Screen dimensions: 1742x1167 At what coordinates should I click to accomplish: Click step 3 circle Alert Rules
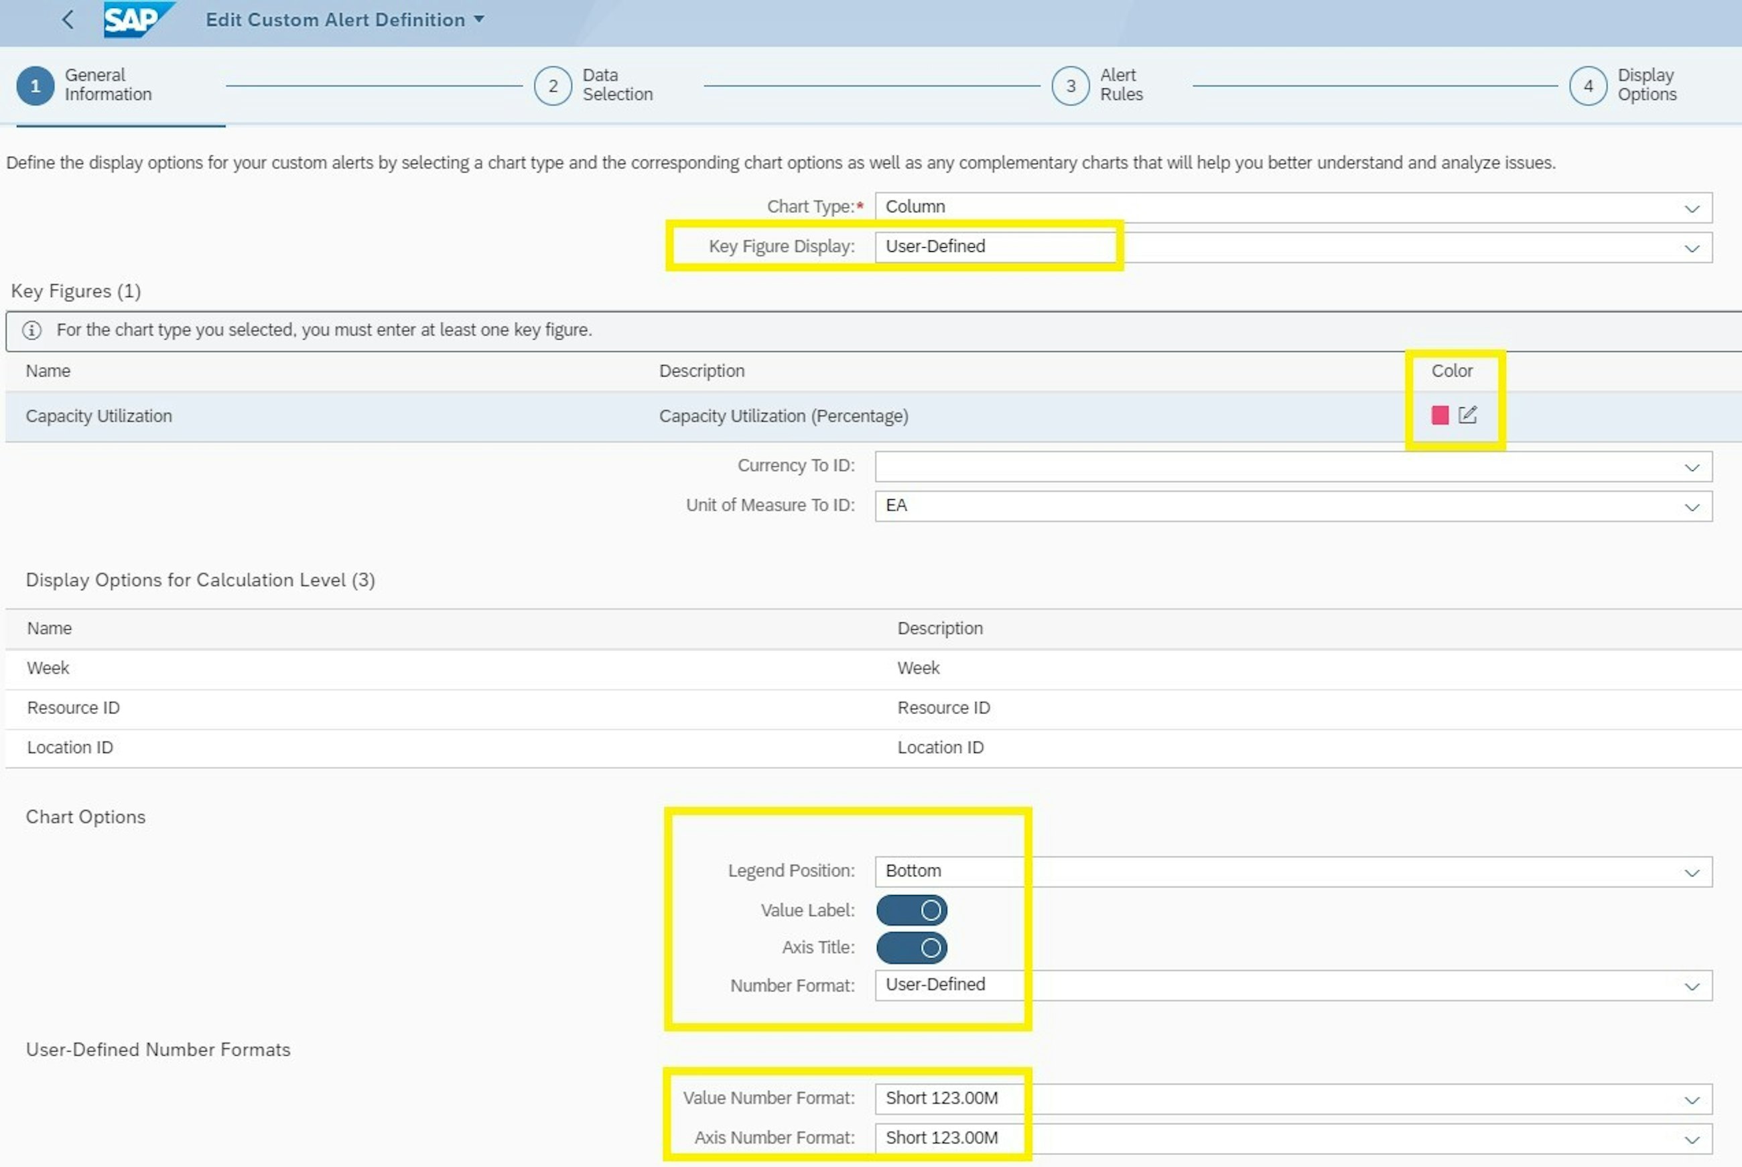point(1070,86)
